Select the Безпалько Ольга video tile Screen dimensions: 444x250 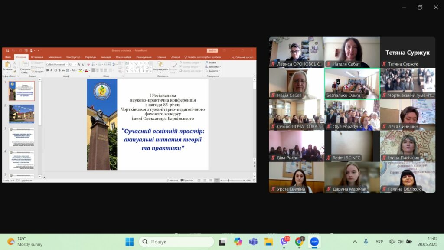[x=352, y=83]
